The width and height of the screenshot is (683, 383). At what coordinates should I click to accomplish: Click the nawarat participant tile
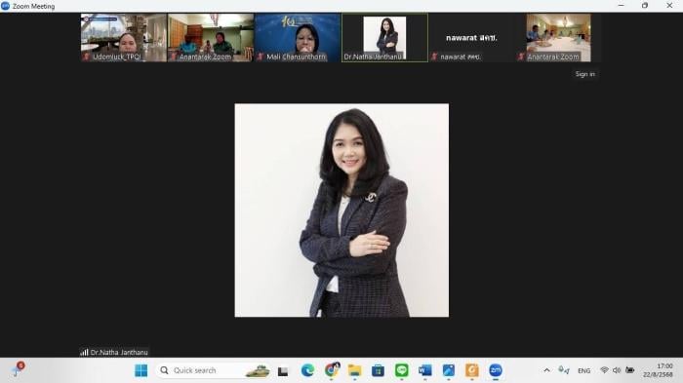tap(471, 38)
